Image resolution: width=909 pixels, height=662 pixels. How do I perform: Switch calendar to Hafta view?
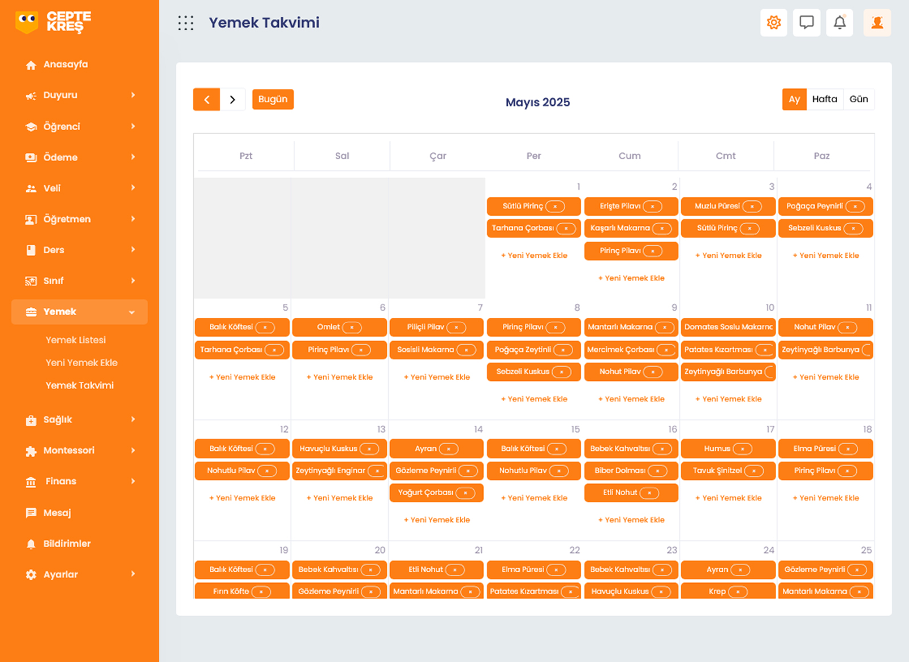click(824, 99)
